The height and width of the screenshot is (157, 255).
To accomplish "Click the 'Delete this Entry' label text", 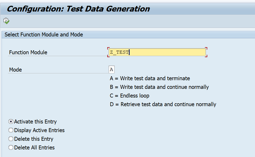I will tap(34, 139).
